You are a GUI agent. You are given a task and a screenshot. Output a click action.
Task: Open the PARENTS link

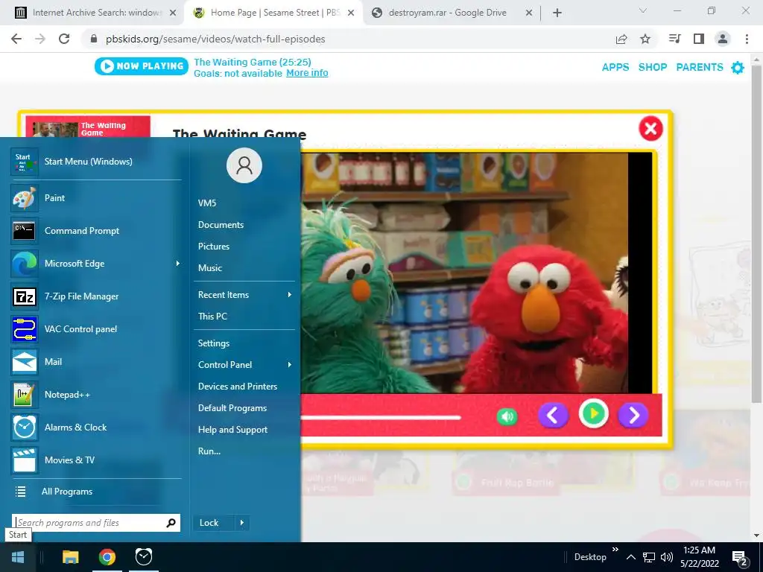click(700, 67)
